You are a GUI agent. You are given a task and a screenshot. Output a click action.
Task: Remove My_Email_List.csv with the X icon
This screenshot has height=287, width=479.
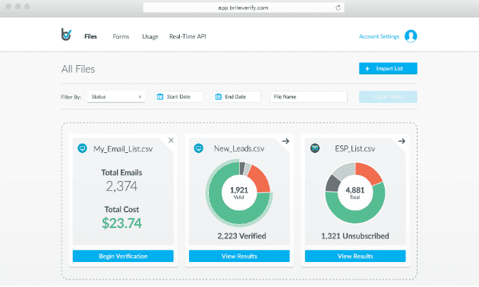click(171, 140)
